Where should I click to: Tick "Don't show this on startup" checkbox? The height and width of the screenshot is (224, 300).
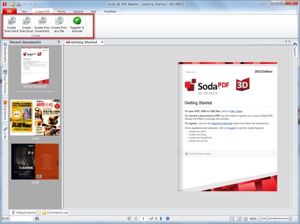point(186,153)
